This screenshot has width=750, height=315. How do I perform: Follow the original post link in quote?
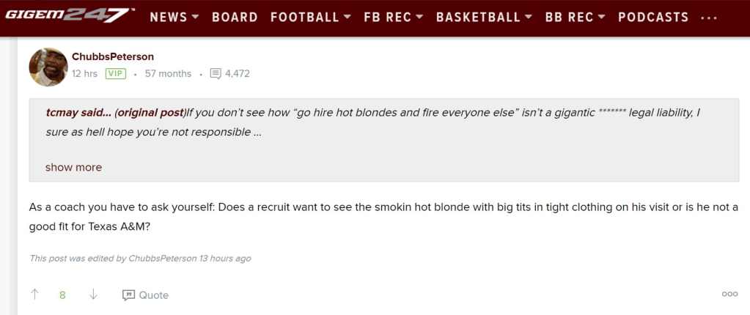[x=150, y=112]
